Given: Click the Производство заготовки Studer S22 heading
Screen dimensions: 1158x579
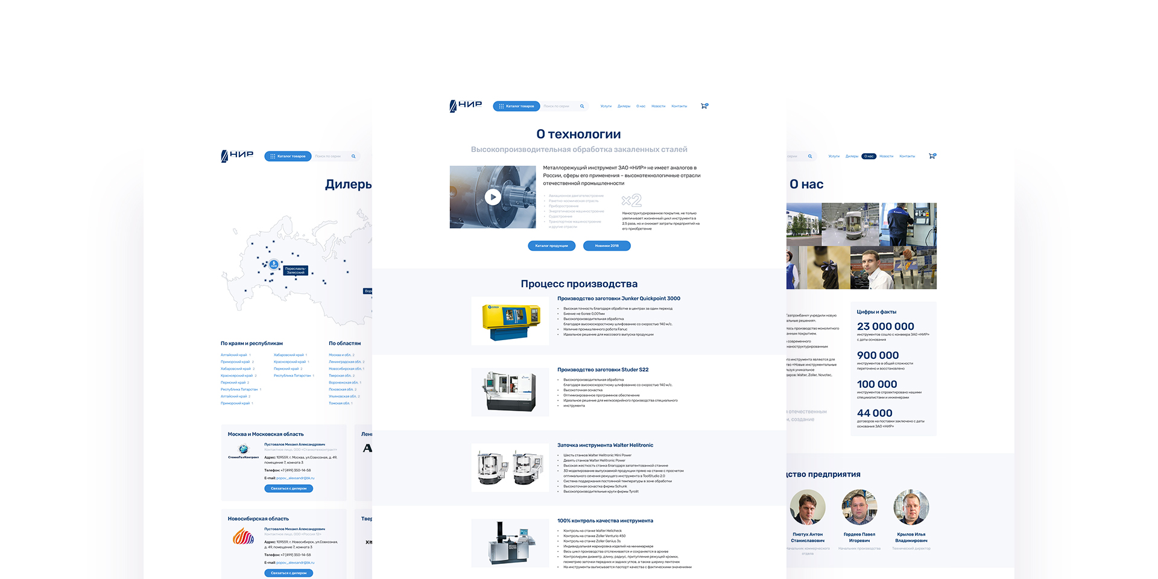Looking at the screenshot, I should (x=603, y=370).
